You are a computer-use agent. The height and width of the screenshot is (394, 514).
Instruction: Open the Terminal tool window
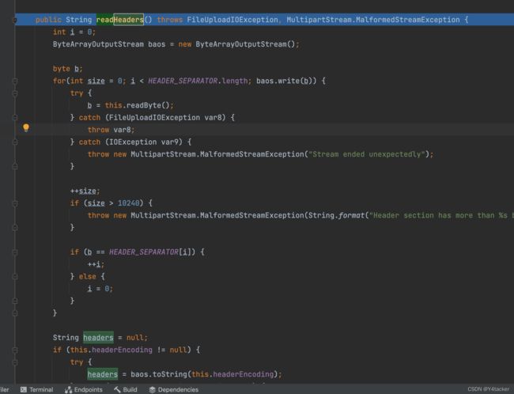[36, 389]
